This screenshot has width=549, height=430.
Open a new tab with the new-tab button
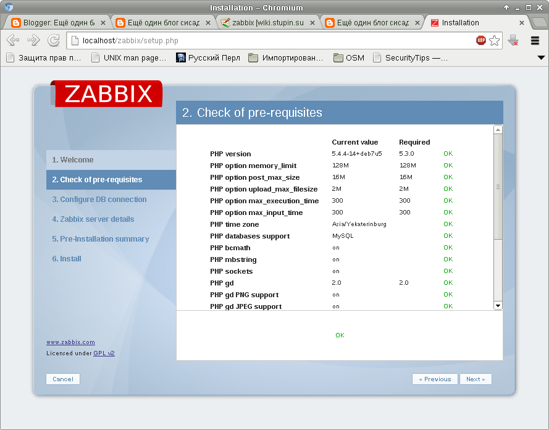(x=539, y=23)
